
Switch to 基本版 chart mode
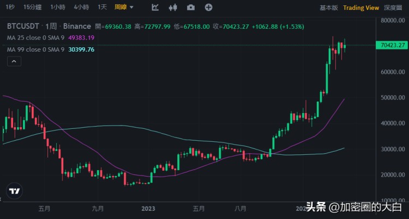(x=329, y=8)
